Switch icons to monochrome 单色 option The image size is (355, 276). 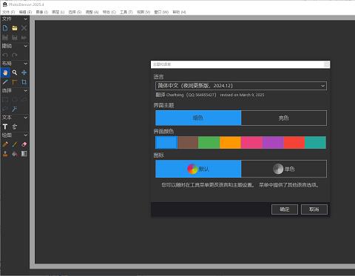tap(284, 169)
